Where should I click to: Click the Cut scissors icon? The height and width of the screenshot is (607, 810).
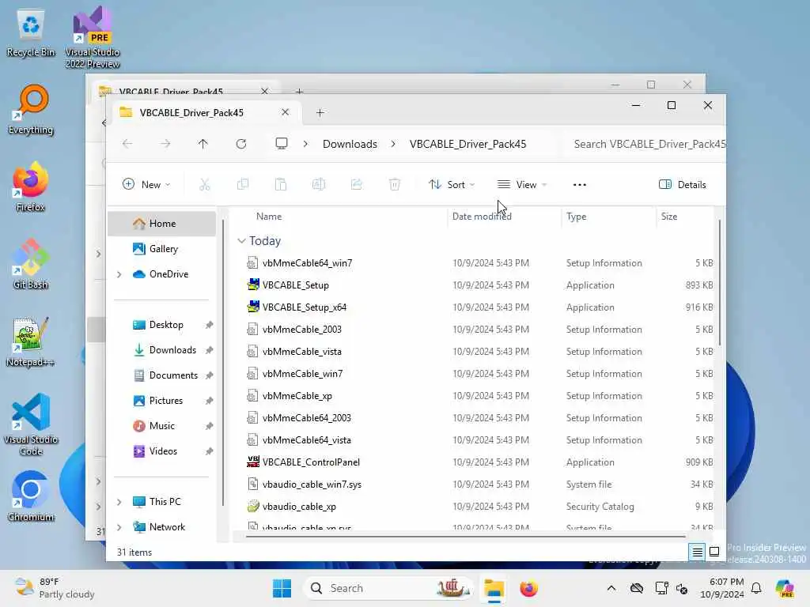(x=205, y=184)
